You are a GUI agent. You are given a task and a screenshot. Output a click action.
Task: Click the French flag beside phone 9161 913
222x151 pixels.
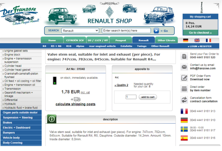[184, 111]
